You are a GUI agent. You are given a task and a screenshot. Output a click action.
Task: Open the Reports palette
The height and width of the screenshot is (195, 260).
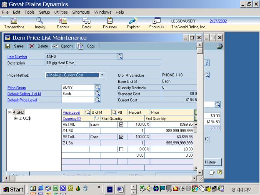click(x=63, y=23)
